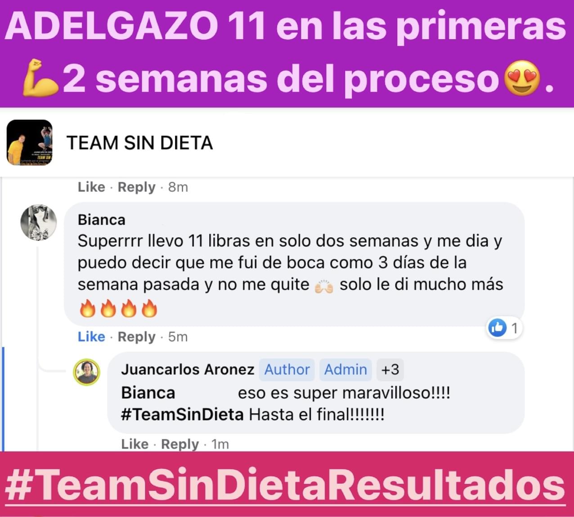This screenshot has height=517, width=574.
Task: Reply to the top comment posted 8m ago
Action: (x=136, y=187)
